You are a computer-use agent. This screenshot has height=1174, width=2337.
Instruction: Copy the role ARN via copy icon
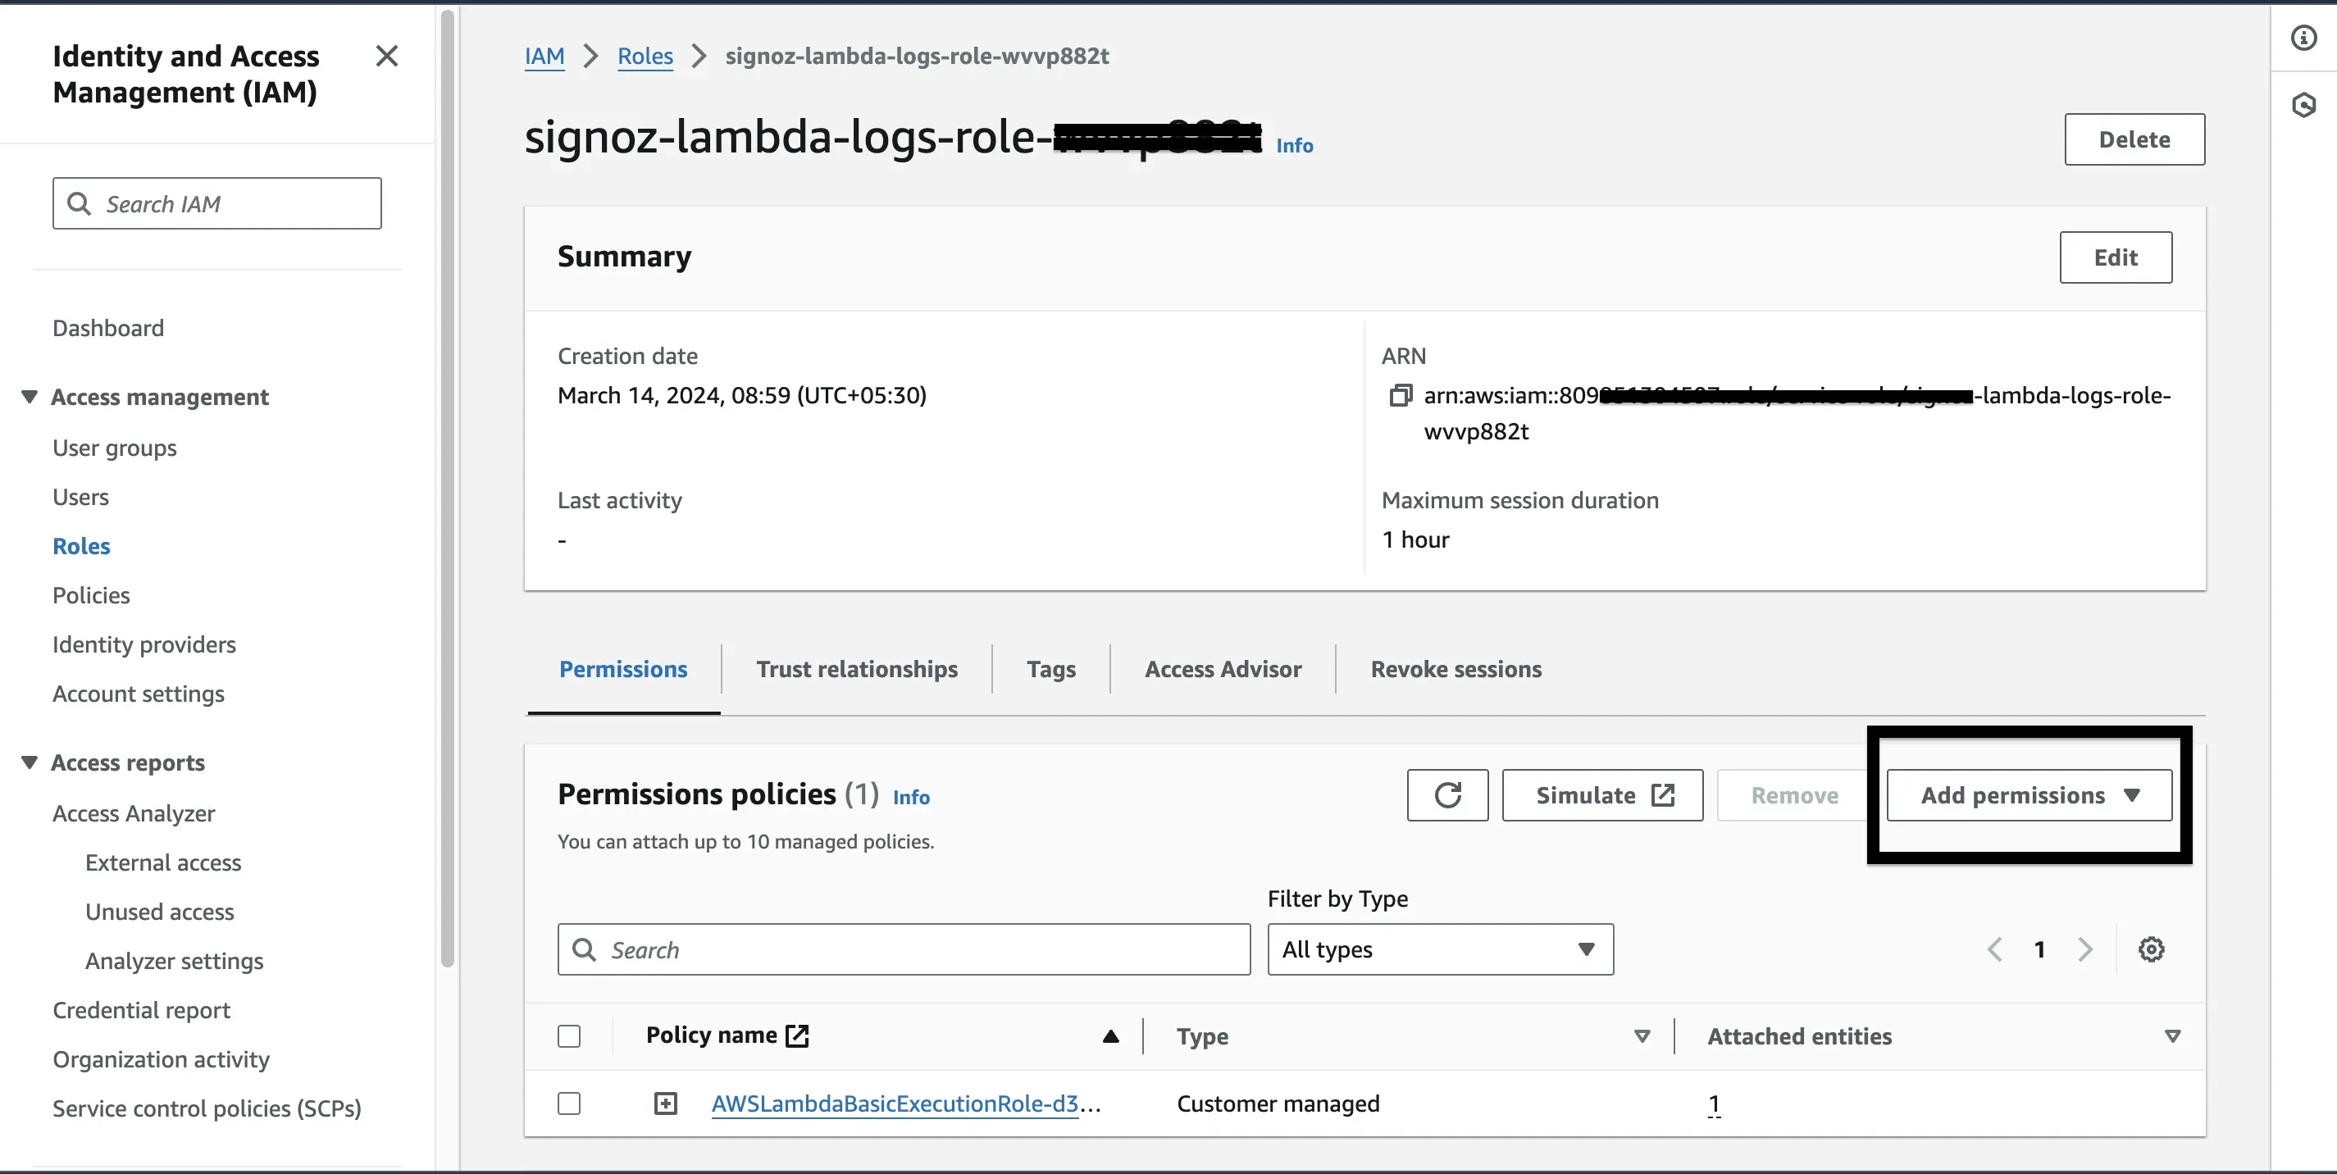click(x=1400, y=395)
